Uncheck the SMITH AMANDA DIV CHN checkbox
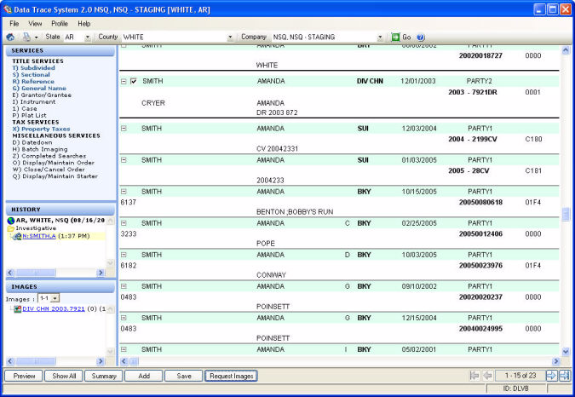The height and width of the screenshot is (397, 575). click(x=134, y=81)
